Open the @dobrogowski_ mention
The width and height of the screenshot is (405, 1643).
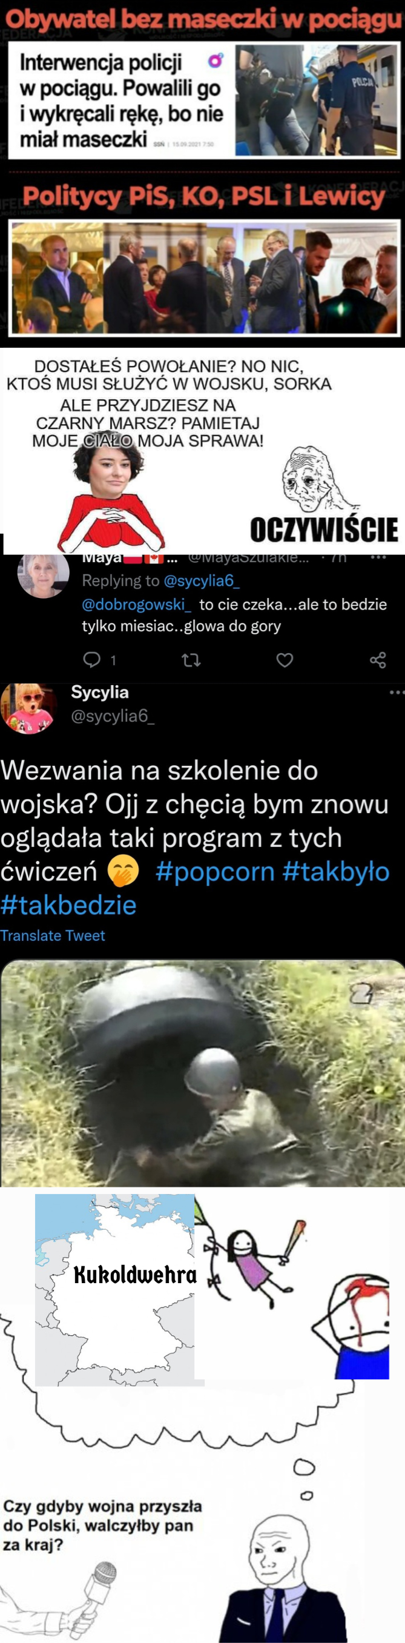pos(136,604)
